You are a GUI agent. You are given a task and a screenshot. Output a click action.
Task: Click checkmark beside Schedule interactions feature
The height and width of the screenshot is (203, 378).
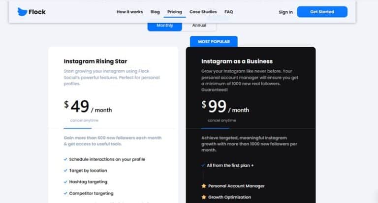pos(65,159)
